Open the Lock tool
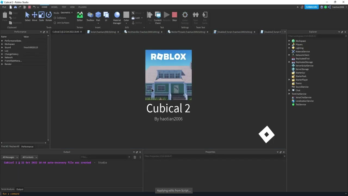Image resolution: width=348 pixels, height=196 pixels. coord(137,18)
